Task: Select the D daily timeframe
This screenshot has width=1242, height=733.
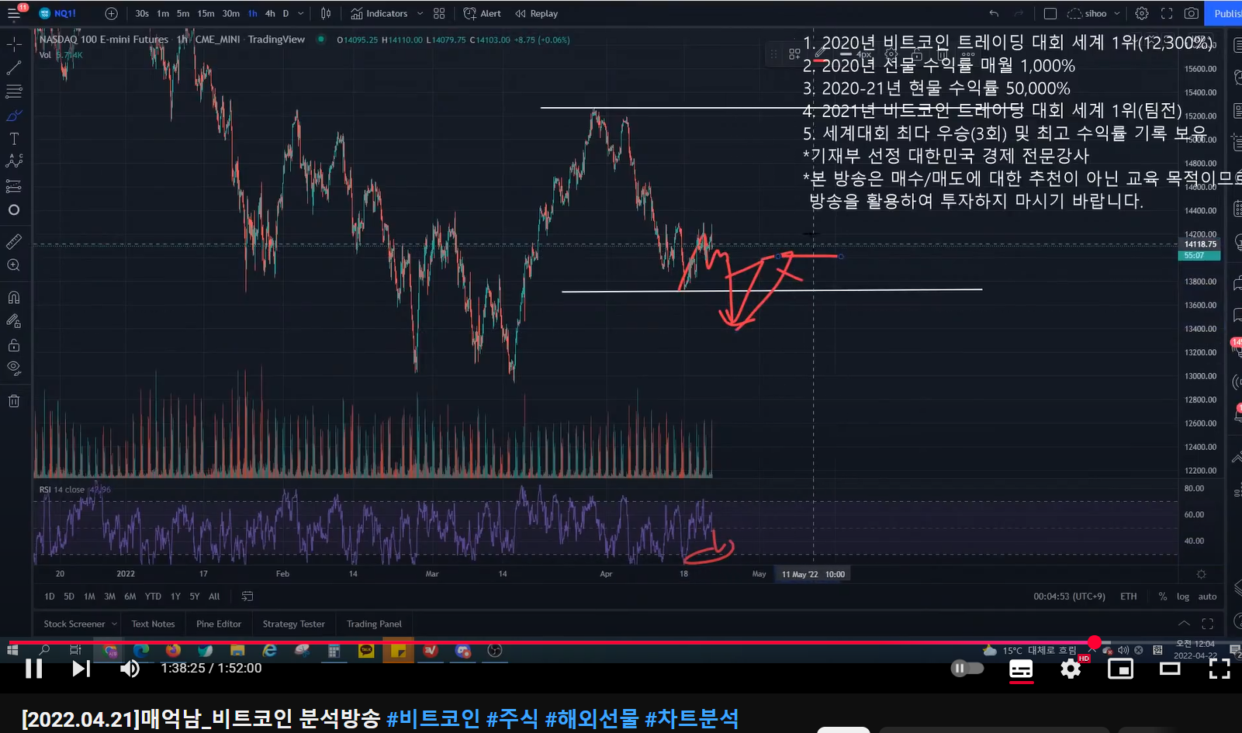Action: click(x=285, y=13)
